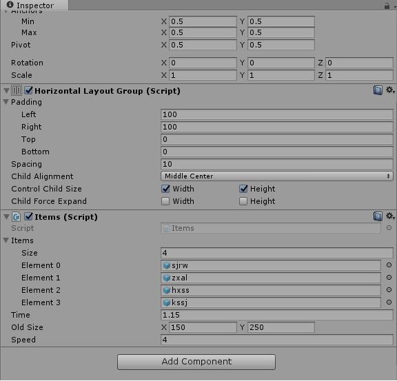Open object picker for Script field

[x=389, y=227]
